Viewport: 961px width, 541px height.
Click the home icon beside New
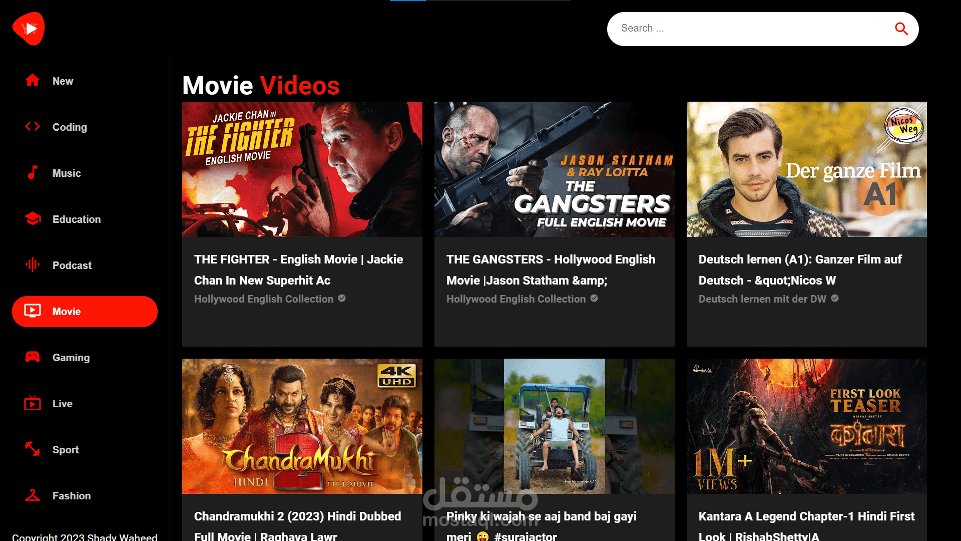[x=33, y=80]
